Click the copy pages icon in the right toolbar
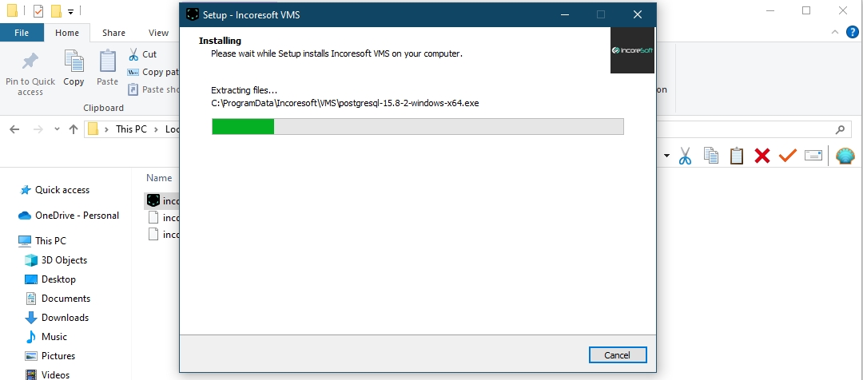Image resolution: width=863 pixels, height=380 pixels. pyautogui.click(x=711, y=156)
